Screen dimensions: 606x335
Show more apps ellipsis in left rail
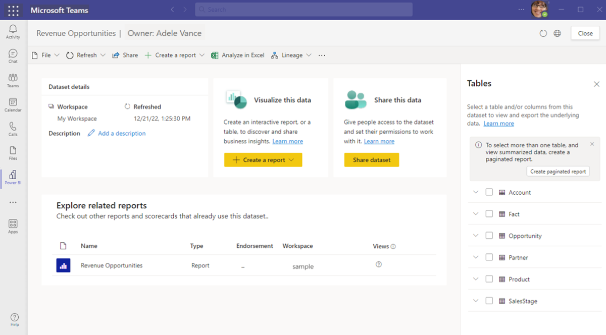[13, 202]
